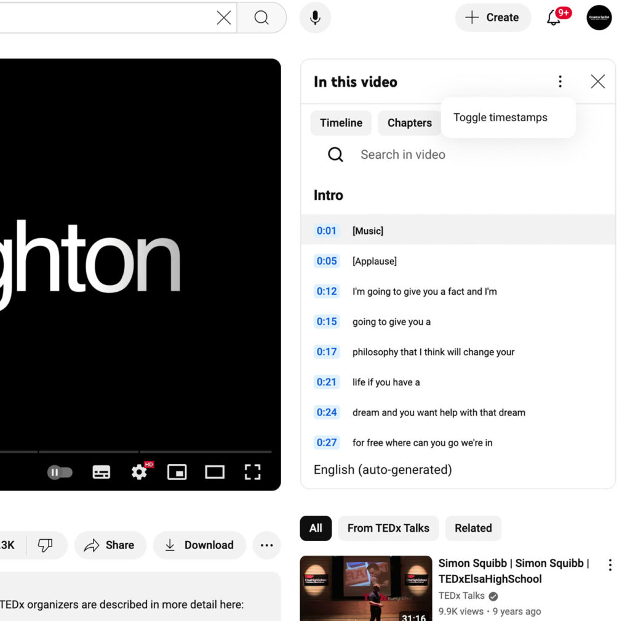The height and width of the screenshot is (621, 630).
Task: Toggle subtitles/closed captions button
Action: pos(102,472)
